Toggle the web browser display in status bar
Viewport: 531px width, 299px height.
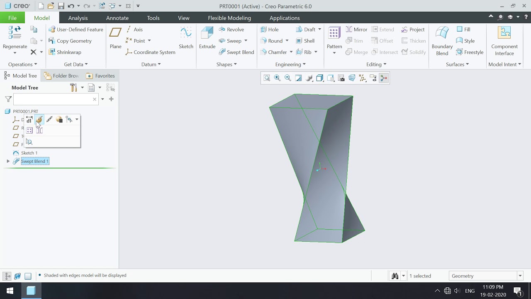pyautogui.click(x=17, y=276)
